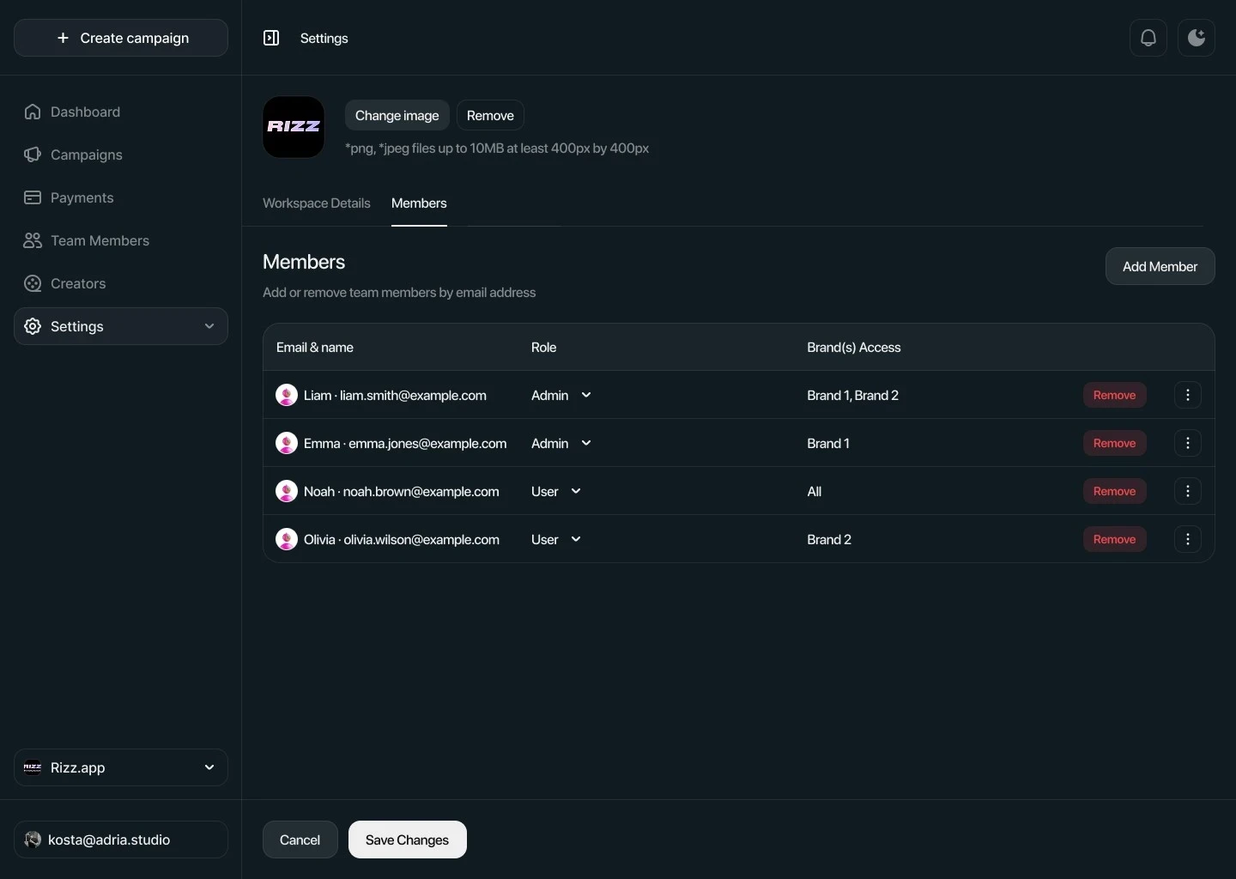This screenshot has width=1236, height=879.
Task: Open Creators in sidebar
Action: [121, 283]
